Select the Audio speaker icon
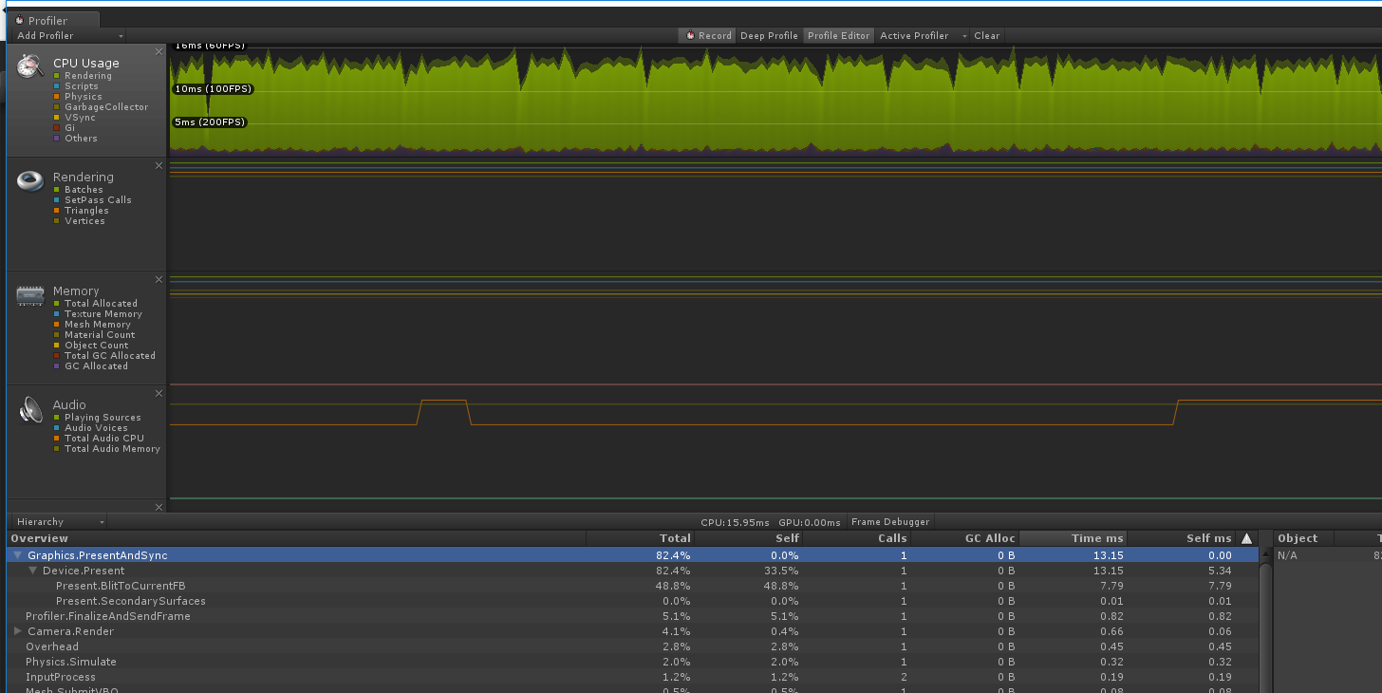The height and width of the screenshot is (693, 1382). tap(31, 410)
